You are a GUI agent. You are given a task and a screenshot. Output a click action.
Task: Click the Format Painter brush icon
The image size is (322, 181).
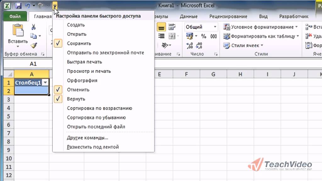tap(34, 45)
